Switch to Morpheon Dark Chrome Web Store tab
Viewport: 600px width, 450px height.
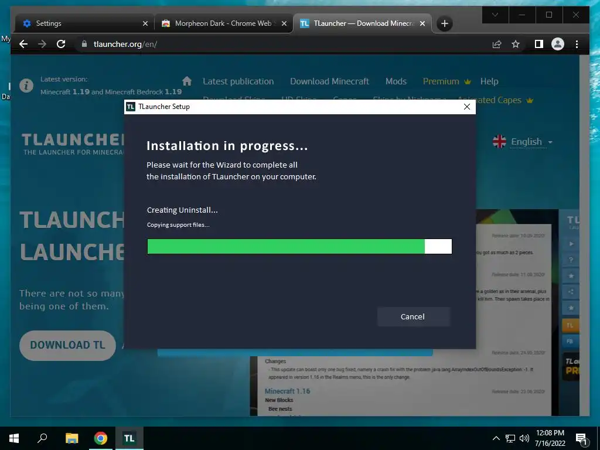pyautogui.click(x=224, y=23)
